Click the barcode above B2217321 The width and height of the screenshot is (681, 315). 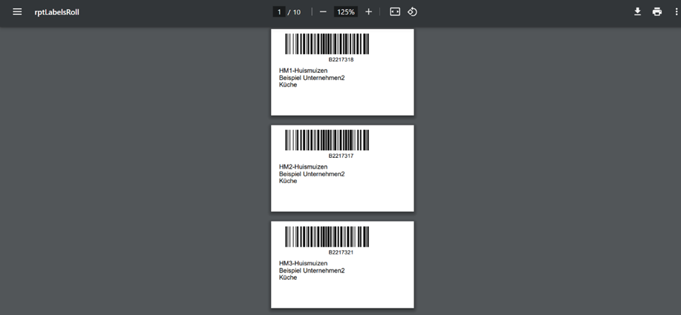[327, 236]
